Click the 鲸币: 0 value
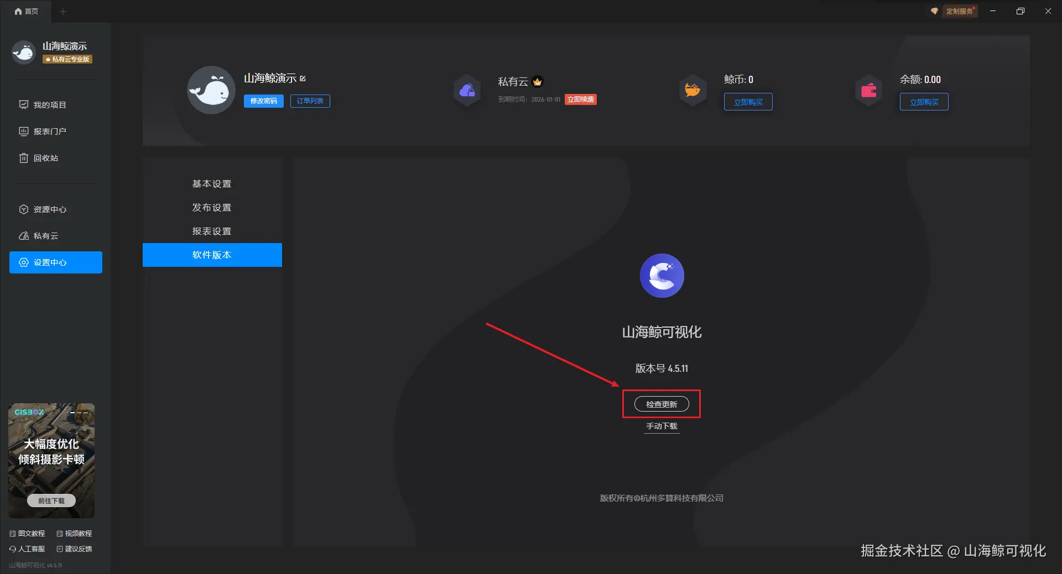 (x=738, y=80)
